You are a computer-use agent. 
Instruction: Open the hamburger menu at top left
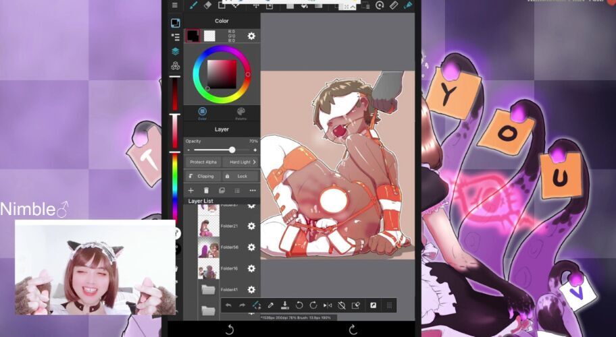[175, 5]
